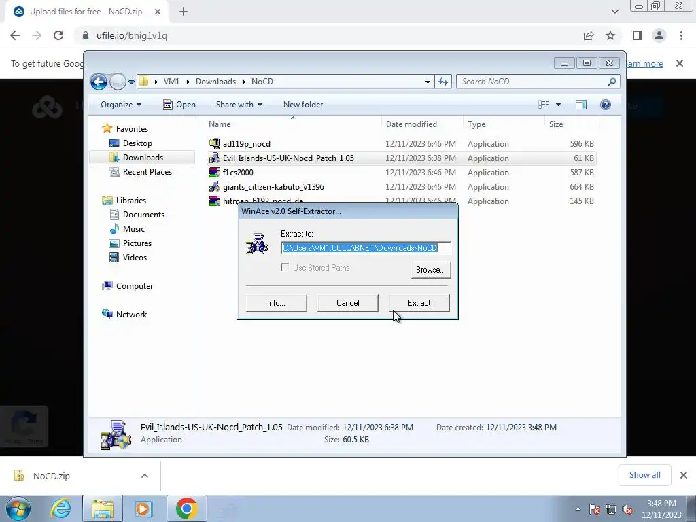The height and width of the screenshot is (522, 696).
Task: Open Chrome's tab search chevron
Action: (614, 12)
